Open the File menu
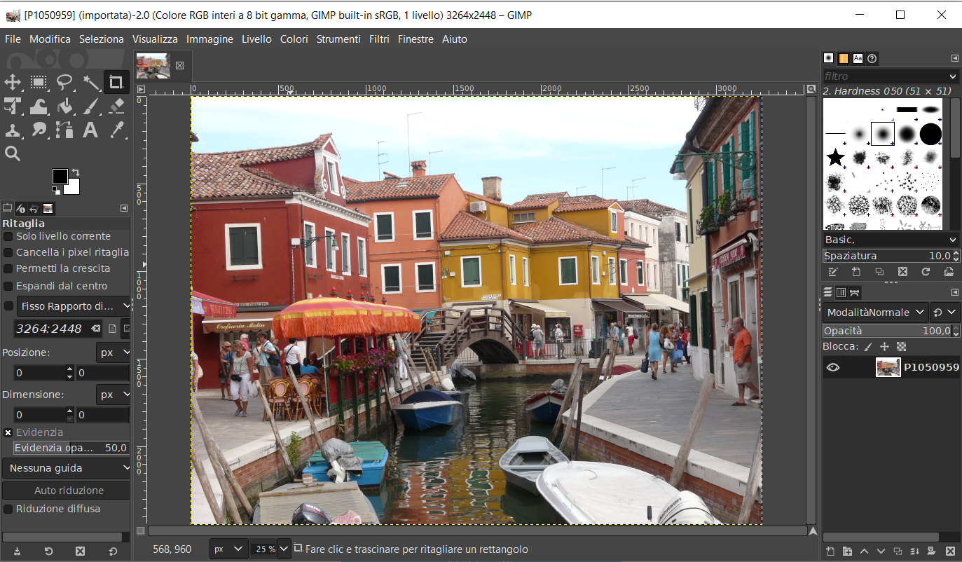This screenshot has height=562, width=962. pos(13,39)
